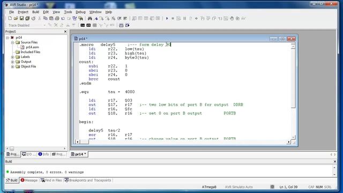Click the Step Into debug icon
The width and height of the screenshot is (343, 193).
[x=203, y=19]
